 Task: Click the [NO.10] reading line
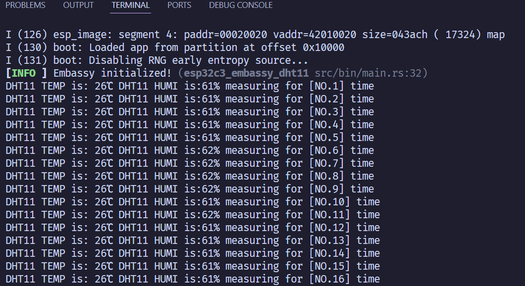point(193,202)
